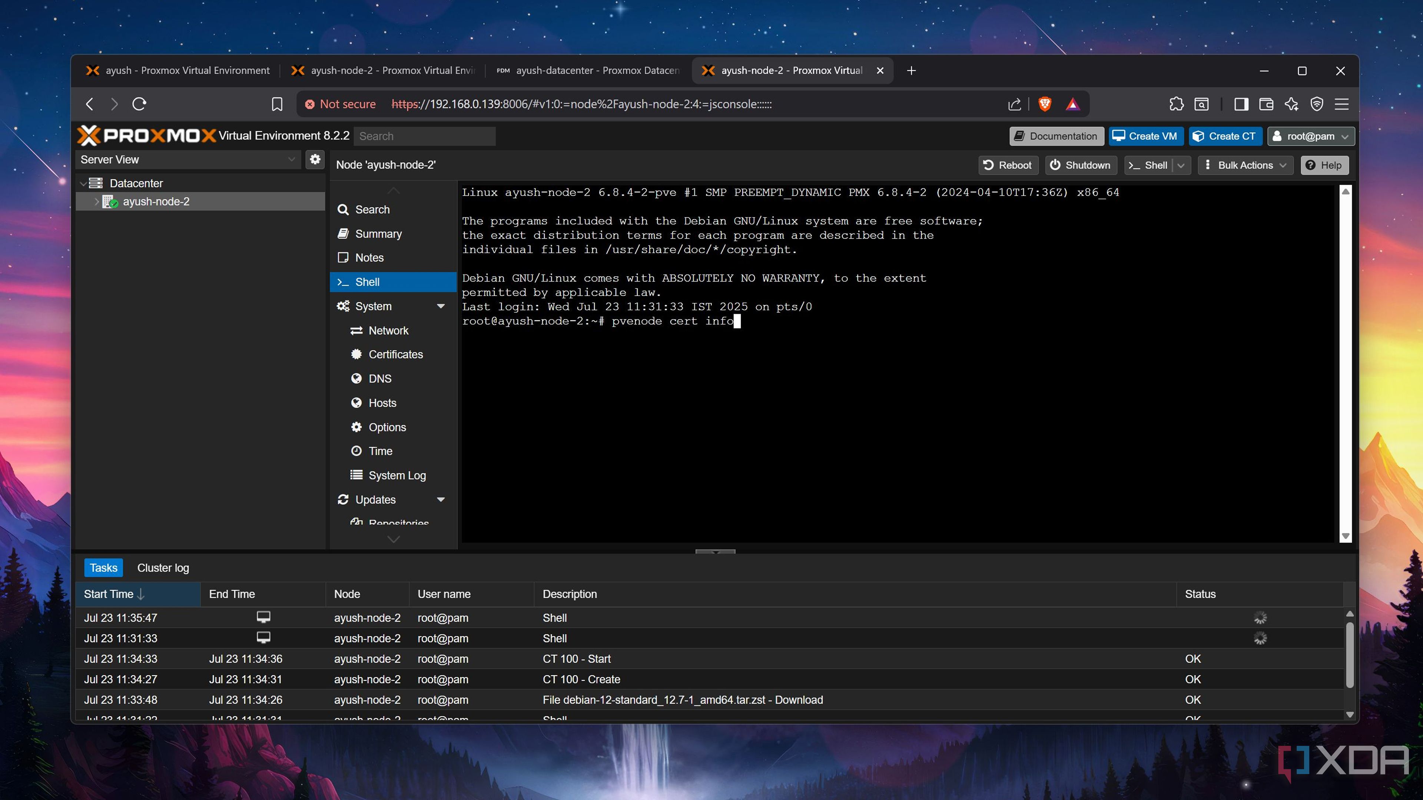Click the Reboot button
This screenshot has height=800, width=1423.
[x=1008, y=166]
